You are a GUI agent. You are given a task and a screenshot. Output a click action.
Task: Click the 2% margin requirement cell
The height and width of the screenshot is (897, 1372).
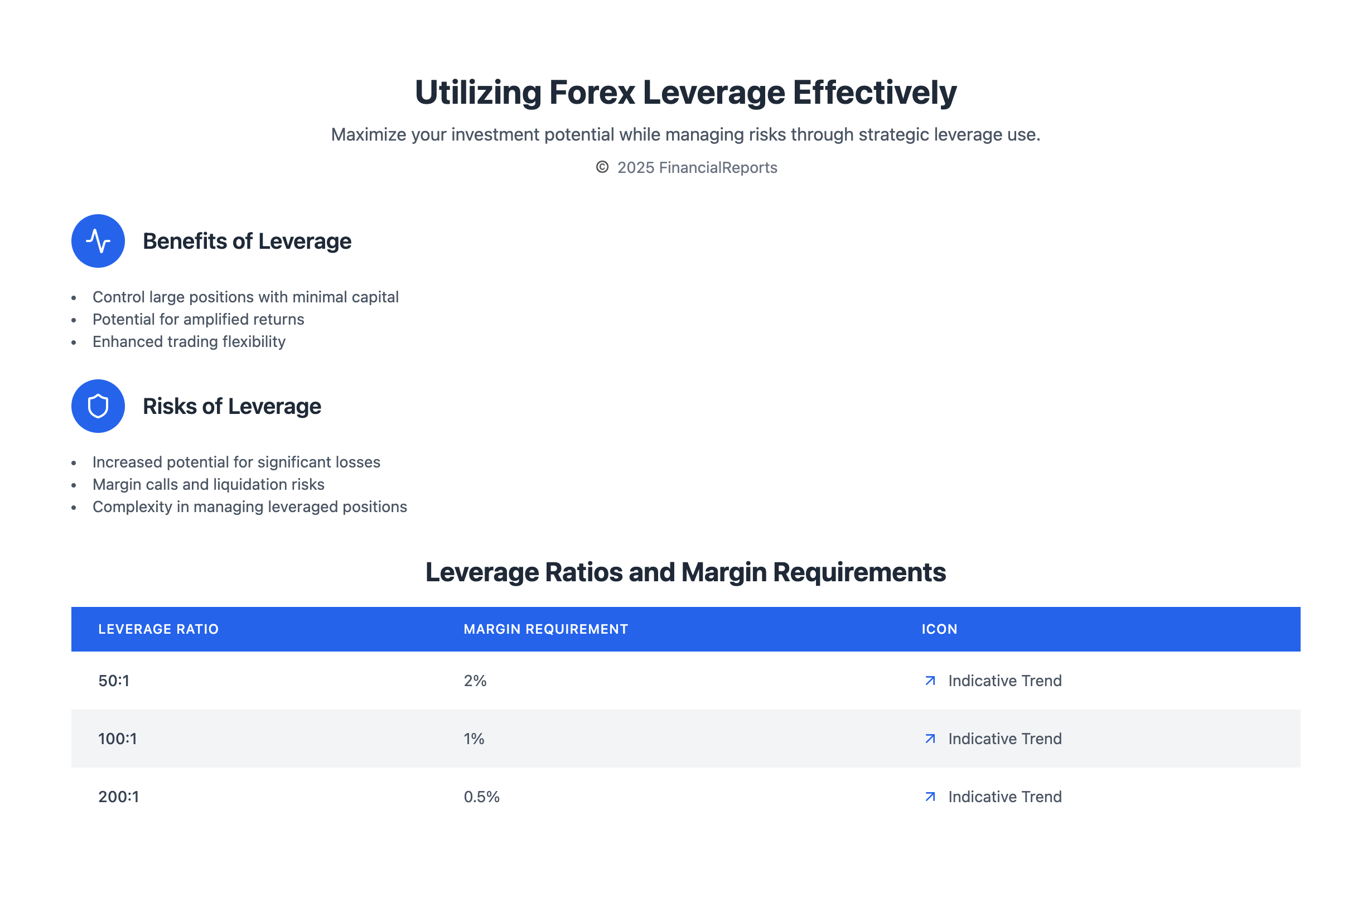(475, 681)
